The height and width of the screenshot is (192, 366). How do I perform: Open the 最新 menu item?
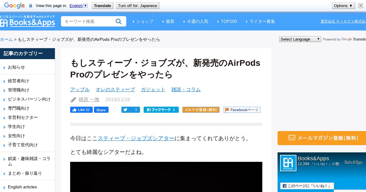pyautogui.click(x=168, y=21)
